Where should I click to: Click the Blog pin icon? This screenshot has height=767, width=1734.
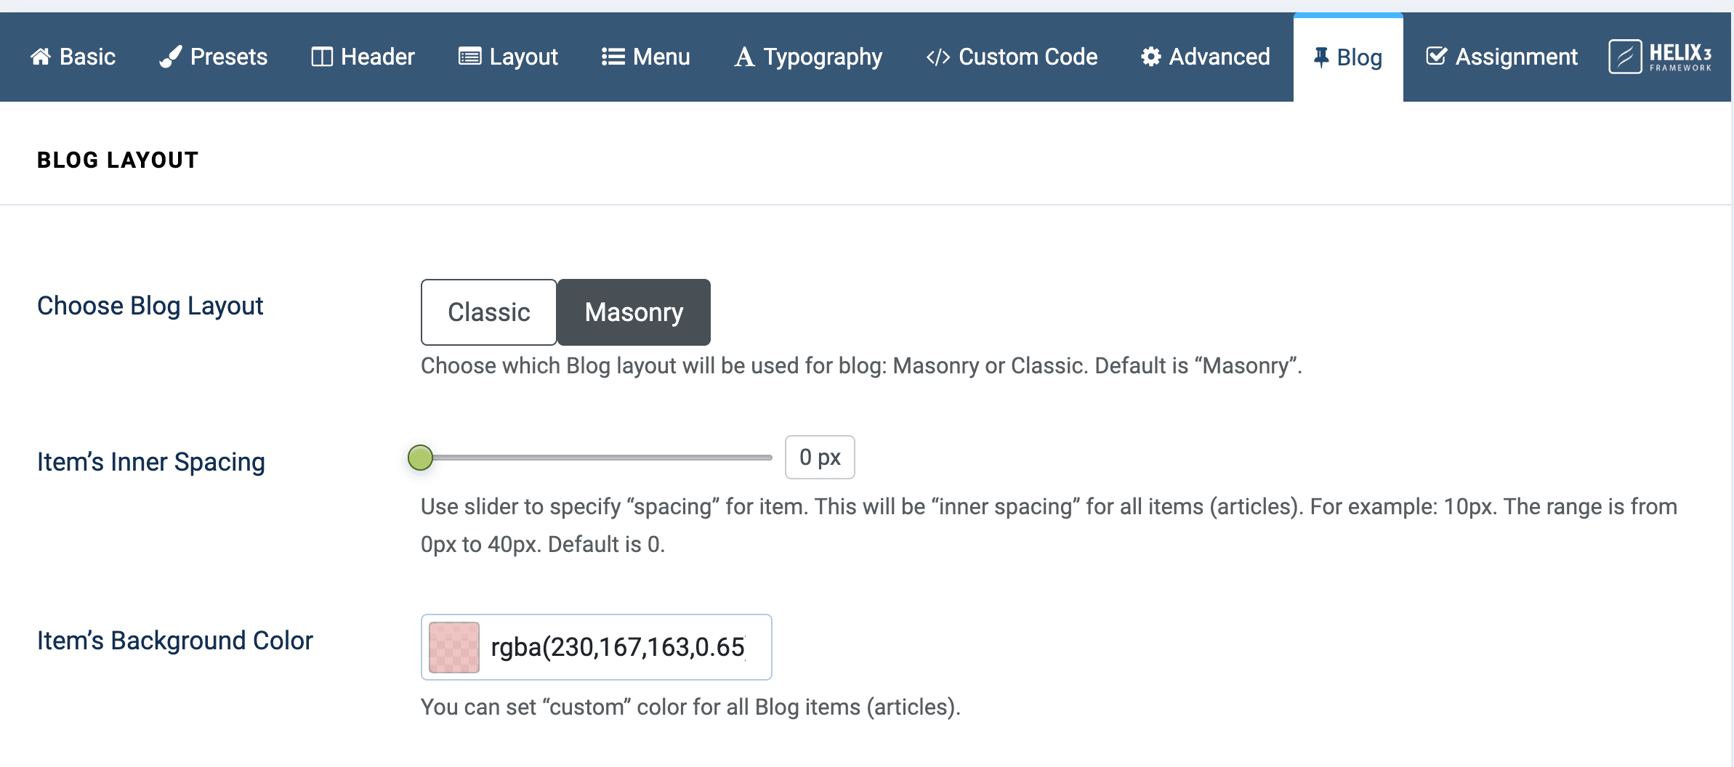point(1323,57)
